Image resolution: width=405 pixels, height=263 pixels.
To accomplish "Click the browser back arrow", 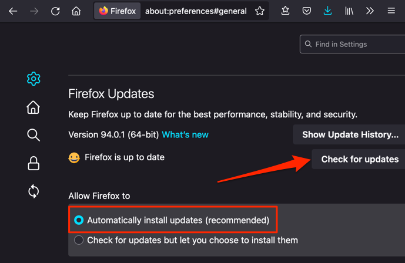I will 13,11.
